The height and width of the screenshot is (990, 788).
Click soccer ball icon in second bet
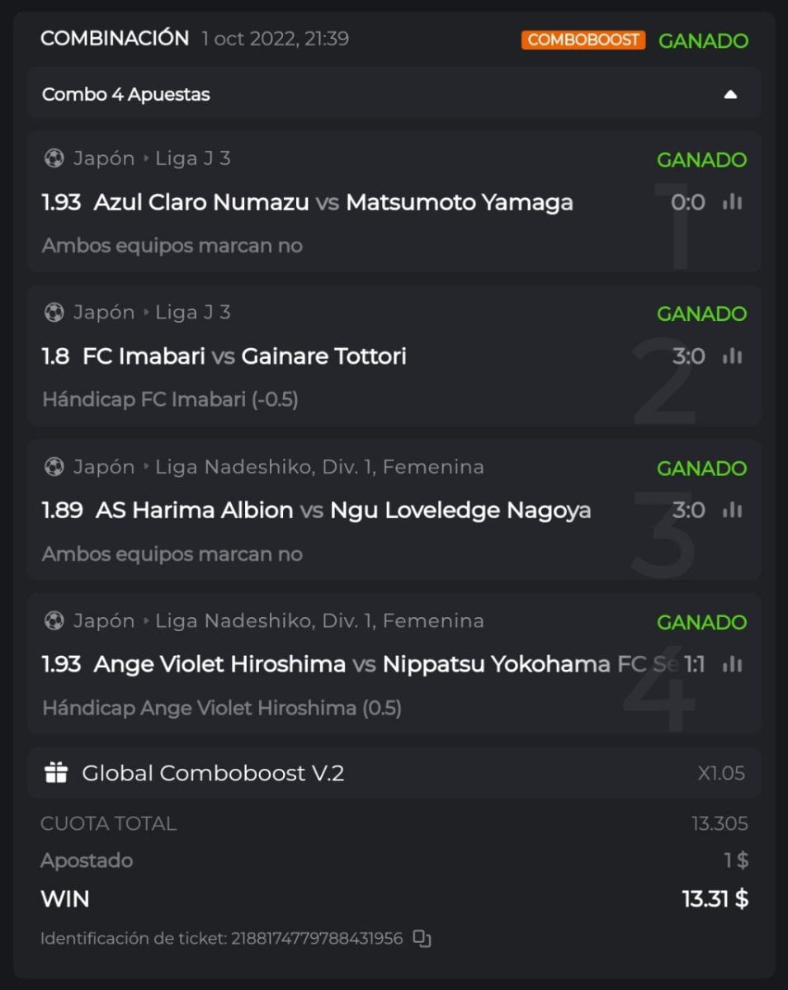(54, 313)
